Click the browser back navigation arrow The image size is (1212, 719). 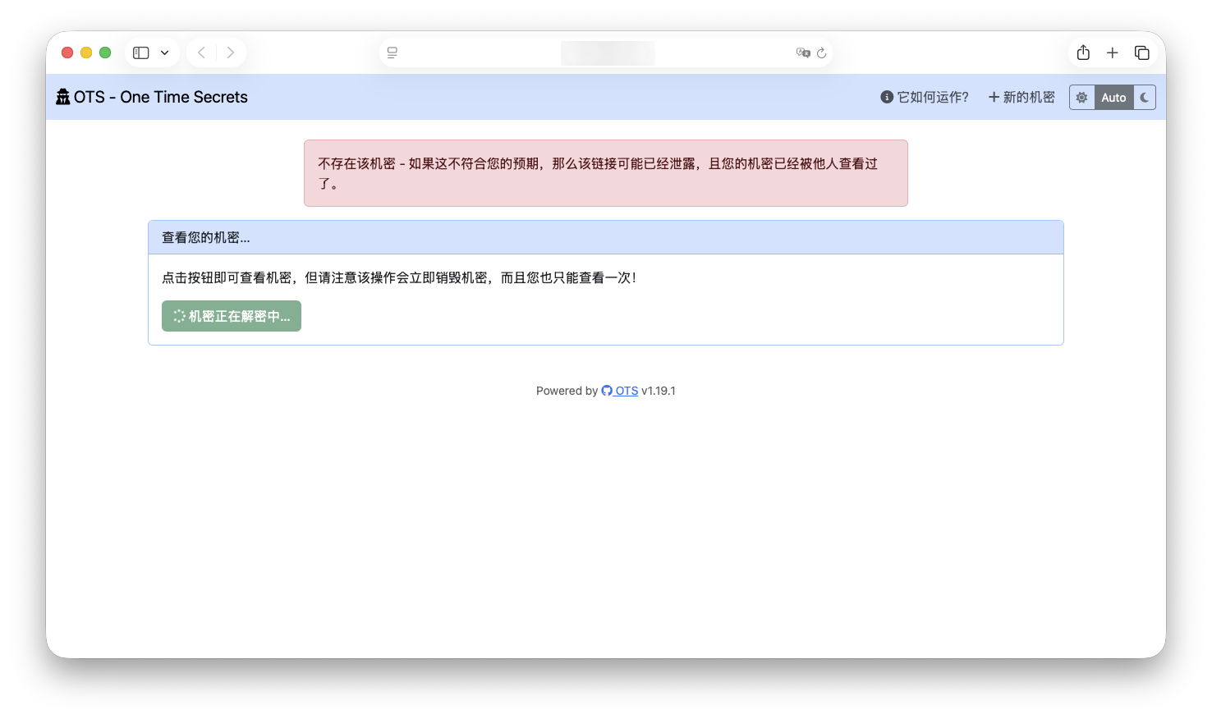201,52
